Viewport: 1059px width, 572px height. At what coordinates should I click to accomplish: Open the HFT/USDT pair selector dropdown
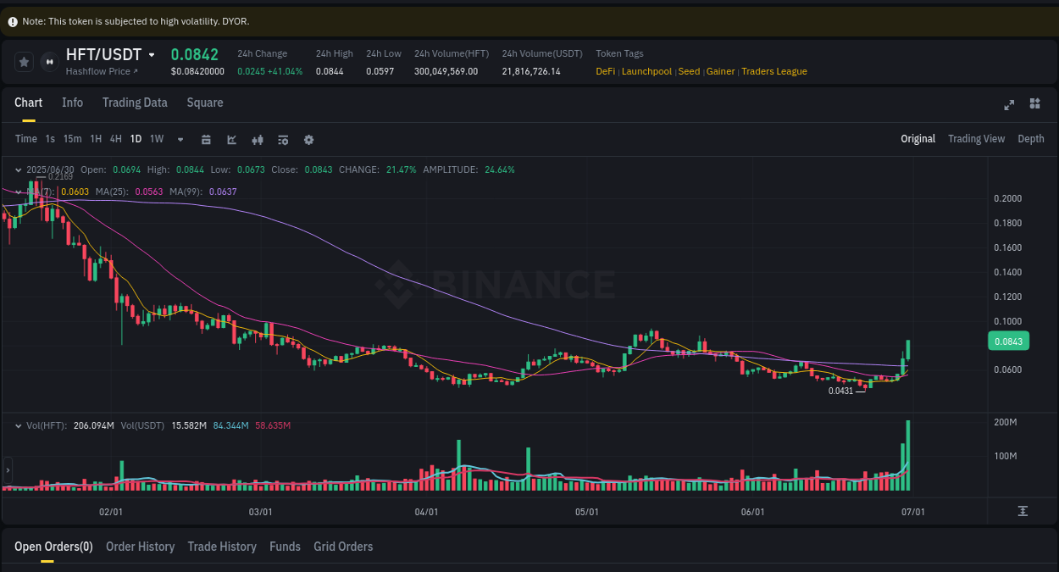(x=152, y=54)
